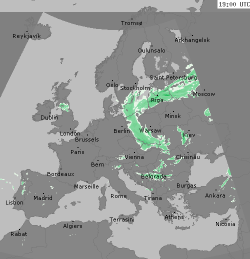Click the Dublin city label
Screen dimensions: 250x259
tap(49, 117)
